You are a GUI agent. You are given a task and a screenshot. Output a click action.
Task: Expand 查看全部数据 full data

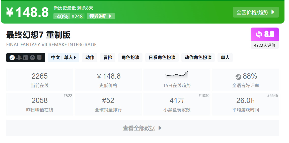142,128
